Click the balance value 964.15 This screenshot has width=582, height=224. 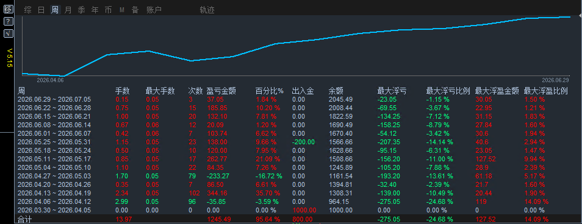point(339,201)
